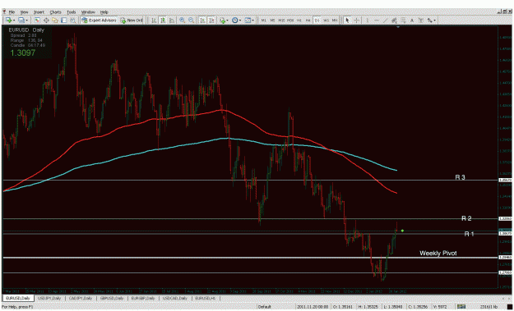
Task: Open the File menu
Action: coord(12,12)
